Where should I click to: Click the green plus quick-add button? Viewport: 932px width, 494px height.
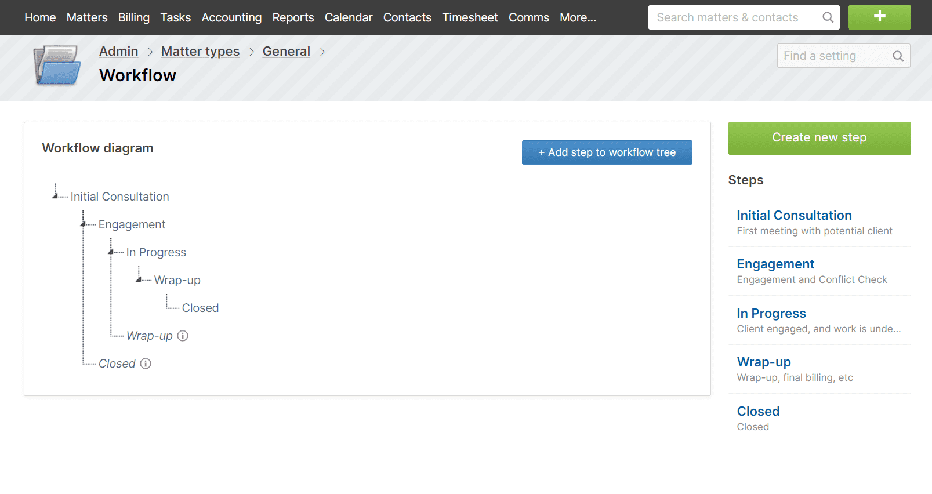point(879,17)
